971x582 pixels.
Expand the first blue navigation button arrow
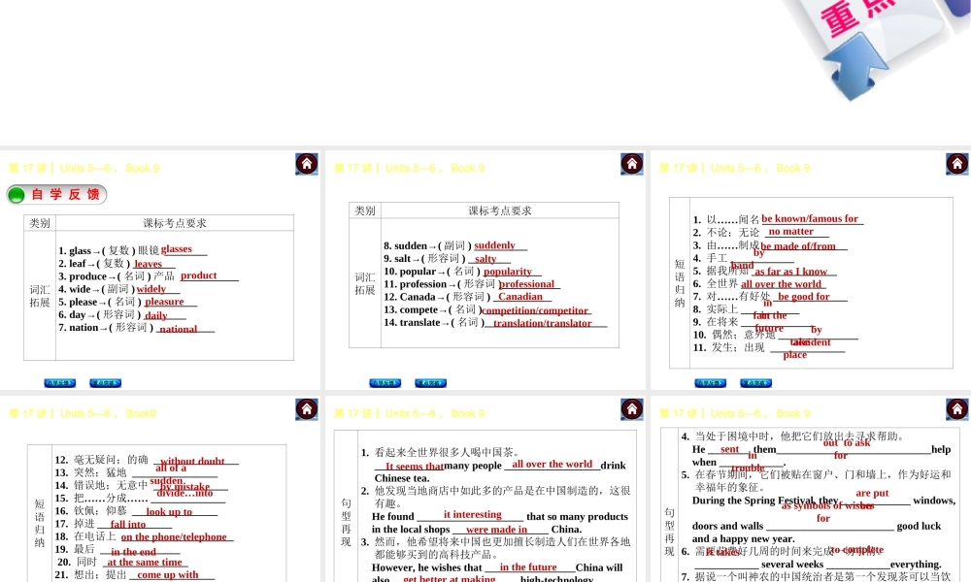click(60, 382)
